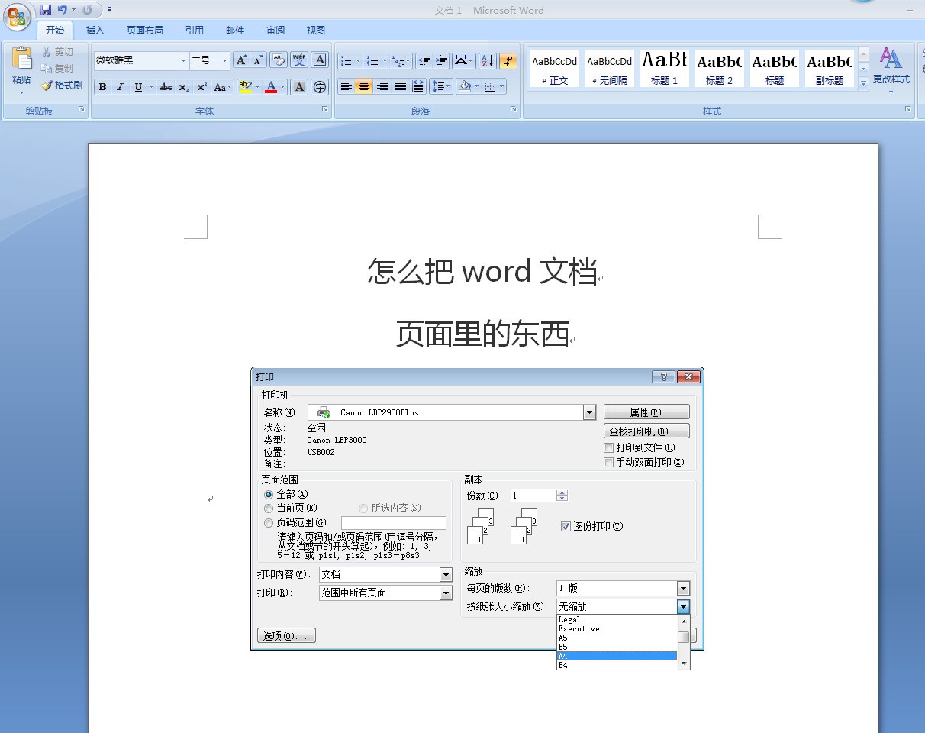Apply subscript formatting
The image size is (925, 733).
coord(182,86)
